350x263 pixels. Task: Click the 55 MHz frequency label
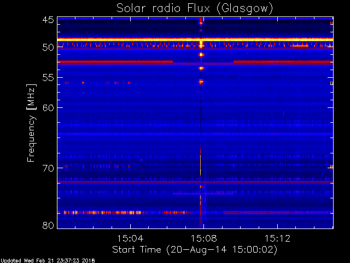48,78
